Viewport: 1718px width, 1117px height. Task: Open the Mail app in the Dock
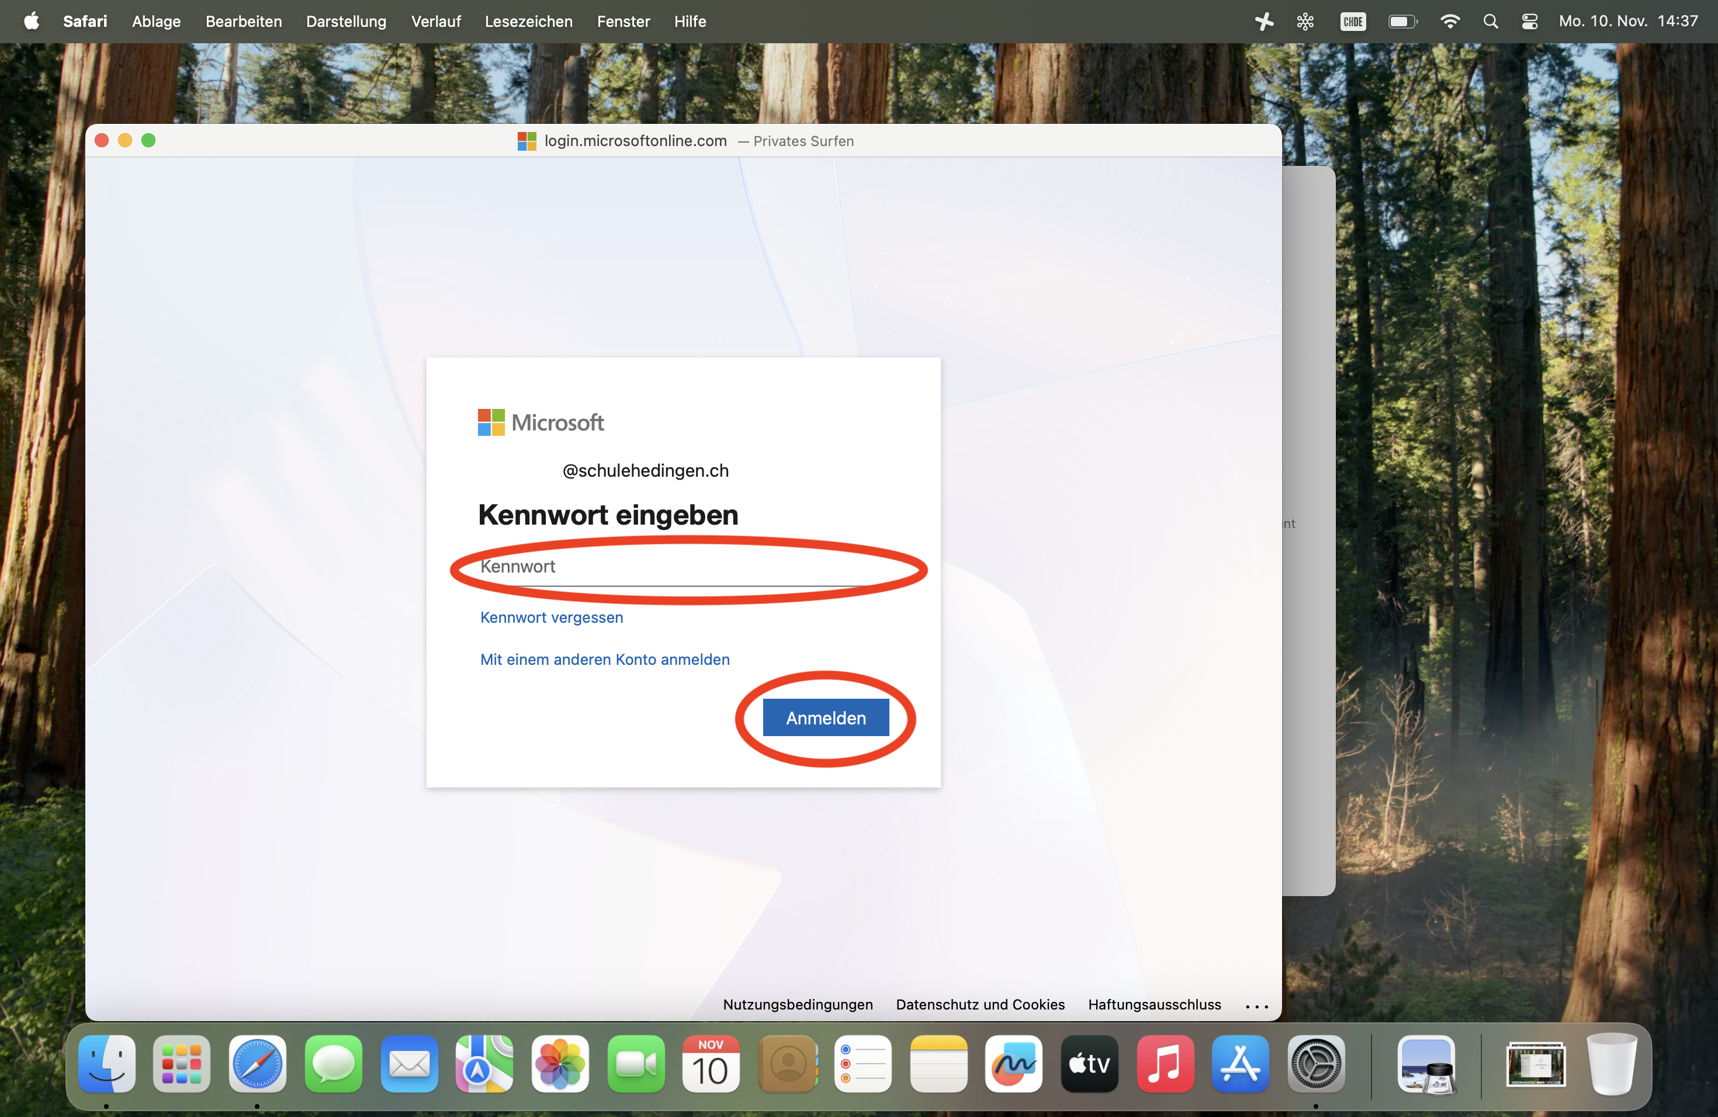coord(408,1064)
